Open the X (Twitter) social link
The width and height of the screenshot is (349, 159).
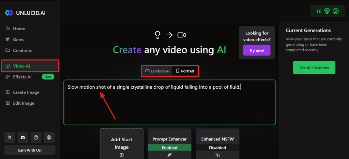[x=10, y=138]
